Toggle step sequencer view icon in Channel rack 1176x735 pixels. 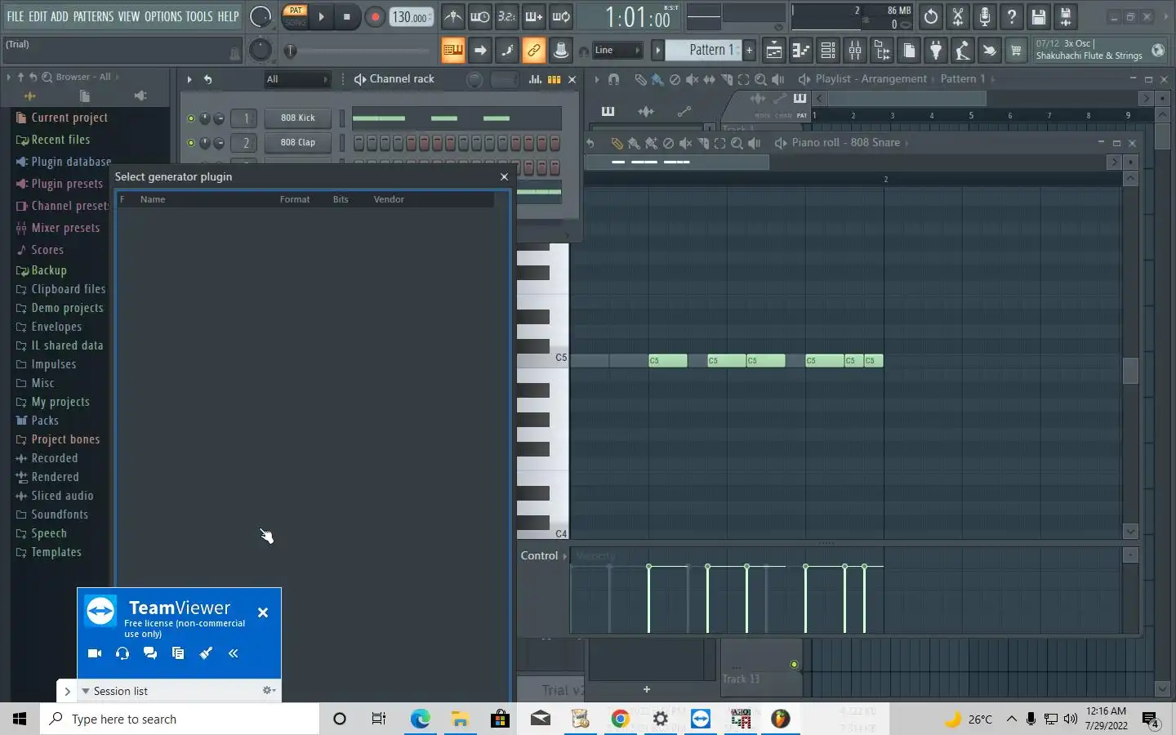[555, 79]
